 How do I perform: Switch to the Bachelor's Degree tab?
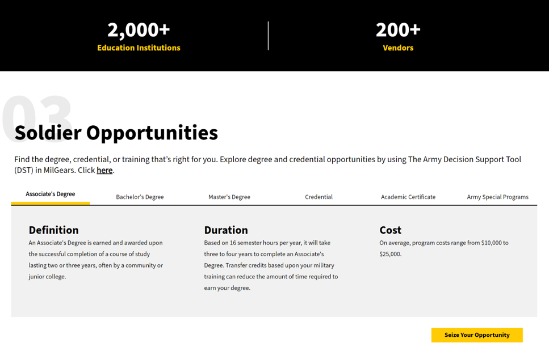[x=140, y=197]
